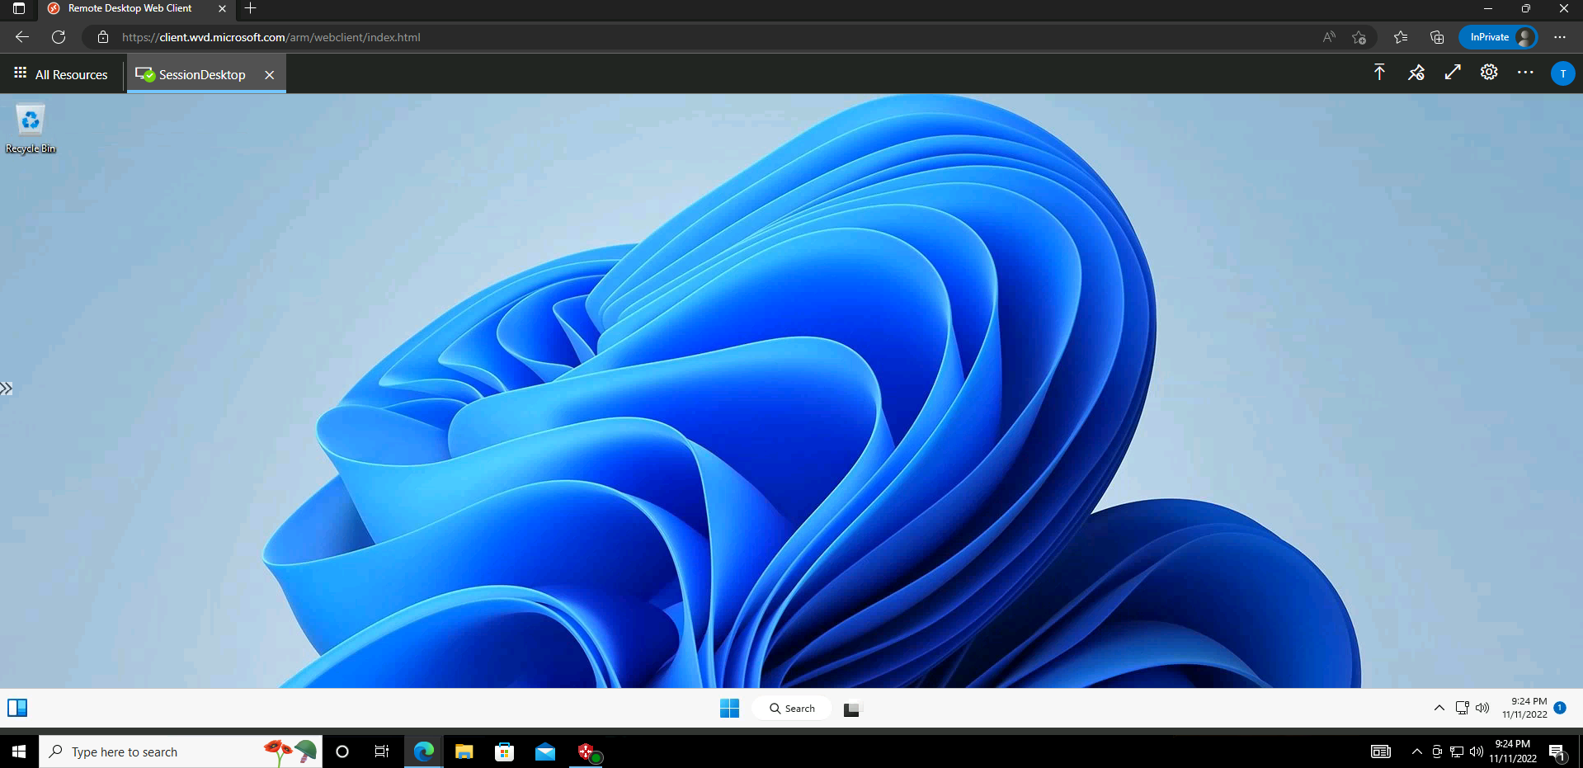Open the web client More options ellipsis
1583x768 pixels.
[1525, 73]
